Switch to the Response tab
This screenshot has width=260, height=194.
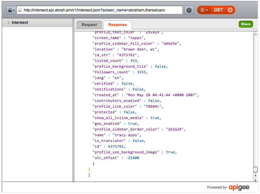(118, 25)
